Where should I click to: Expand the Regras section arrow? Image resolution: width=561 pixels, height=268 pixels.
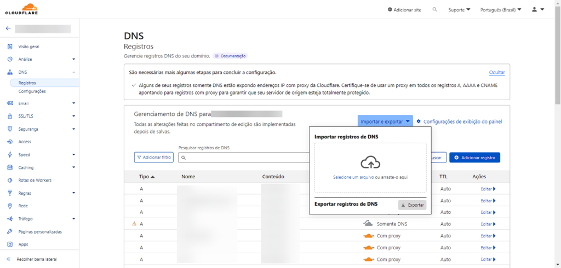coord(74,193)
